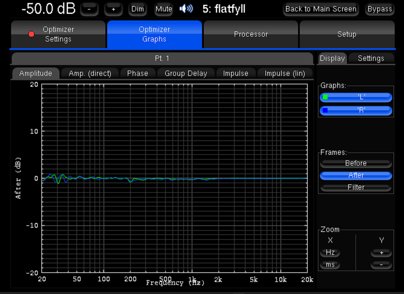Switch to the Phase graph tab
The height and width of the screenshot is (294, 404).
point(137,73)
